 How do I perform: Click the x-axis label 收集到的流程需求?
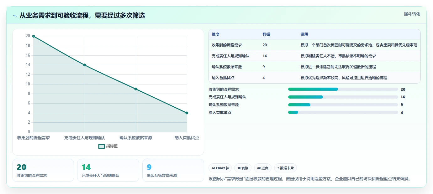34,138
